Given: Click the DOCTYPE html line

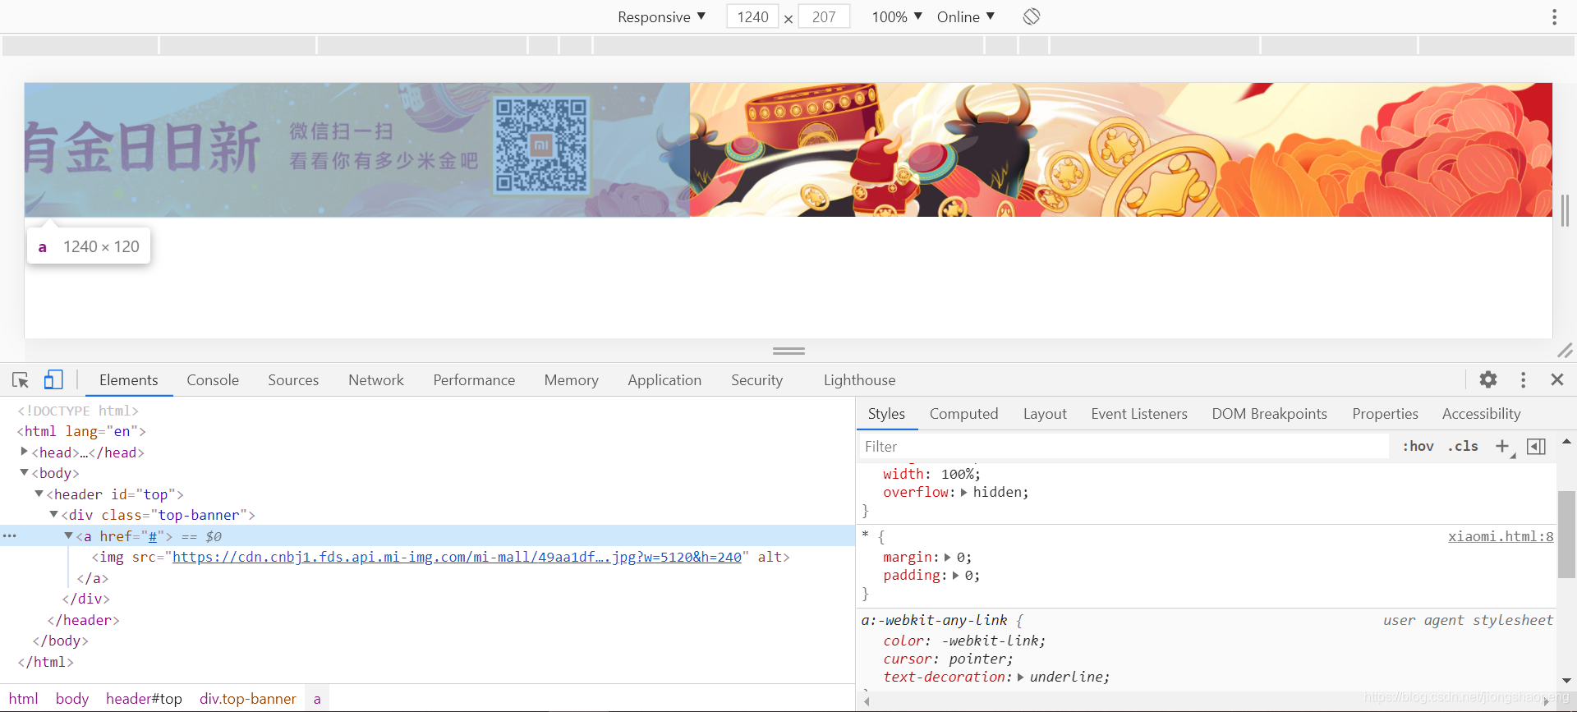Looking at the screenshot, I should (x=78, y=411).
